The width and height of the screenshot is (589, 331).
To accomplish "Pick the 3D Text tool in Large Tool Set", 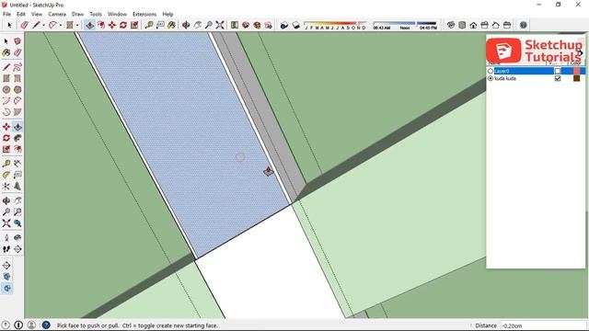I will tap(17, 186).
